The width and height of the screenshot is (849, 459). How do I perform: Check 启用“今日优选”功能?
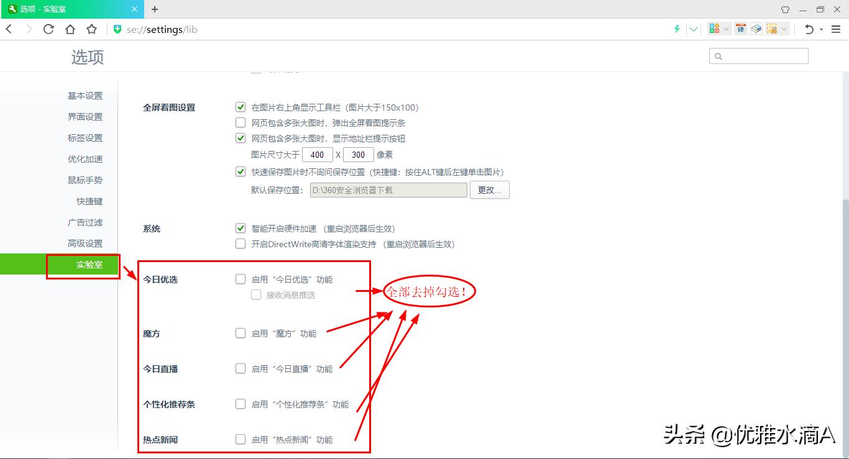[241, 279]
